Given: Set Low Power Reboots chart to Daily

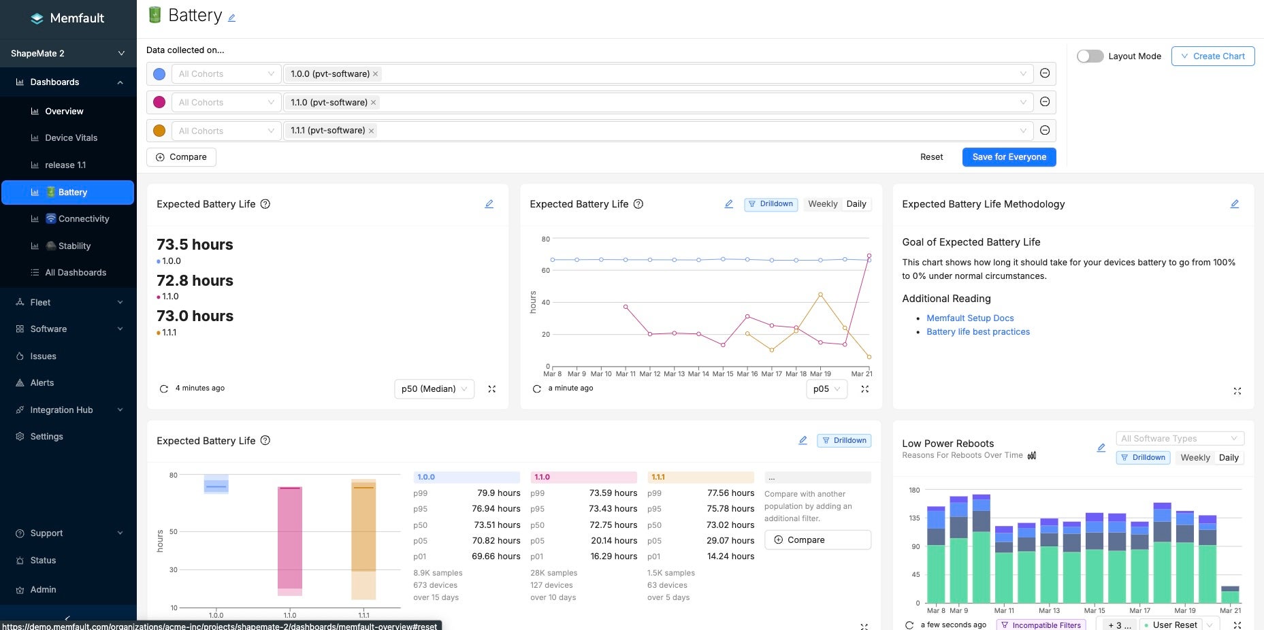Looking at the screenshot, I should point(1228,458).
